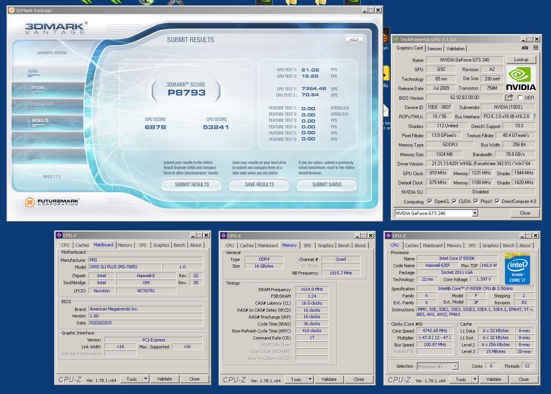Click the Lookup button in GPU-Z
Image resolution: width=551 pixels, height=394 pixels.
pyautogui.click(x=521, y=60)
